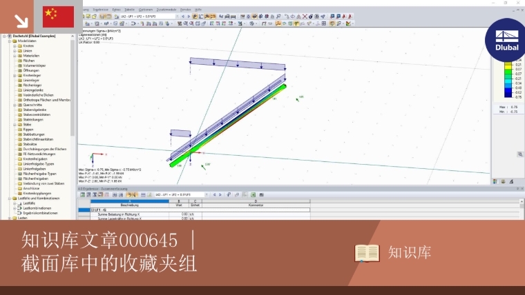Open the Ergebnisse menu

[x=100, y=10]
